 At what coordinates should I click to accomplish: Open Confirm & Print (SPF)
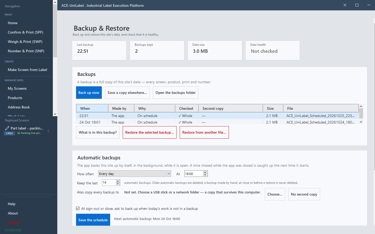point(26,32)
